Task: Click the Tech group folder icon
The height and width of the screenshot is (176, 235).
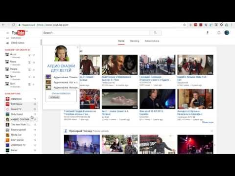Action: click(x=7, y=84)
